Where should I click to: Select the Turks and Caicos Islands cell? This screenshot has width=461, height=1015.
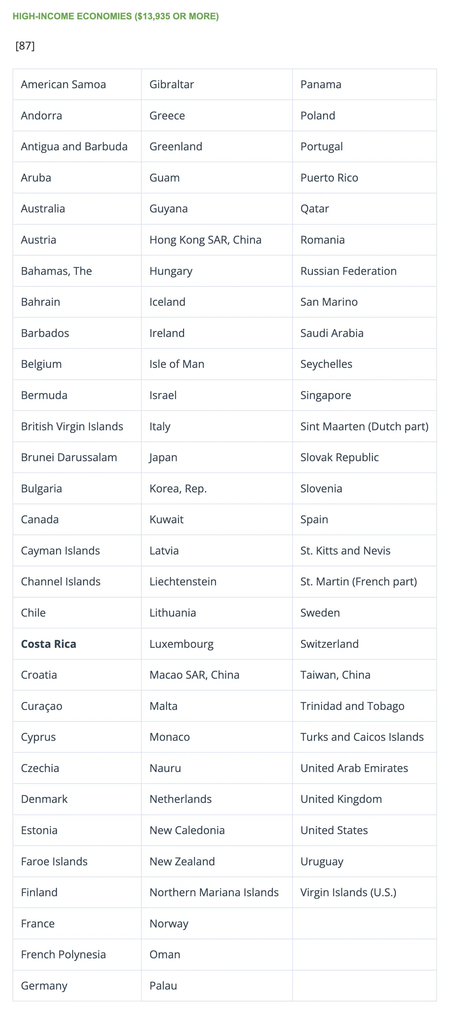click(x=364, y=737)
